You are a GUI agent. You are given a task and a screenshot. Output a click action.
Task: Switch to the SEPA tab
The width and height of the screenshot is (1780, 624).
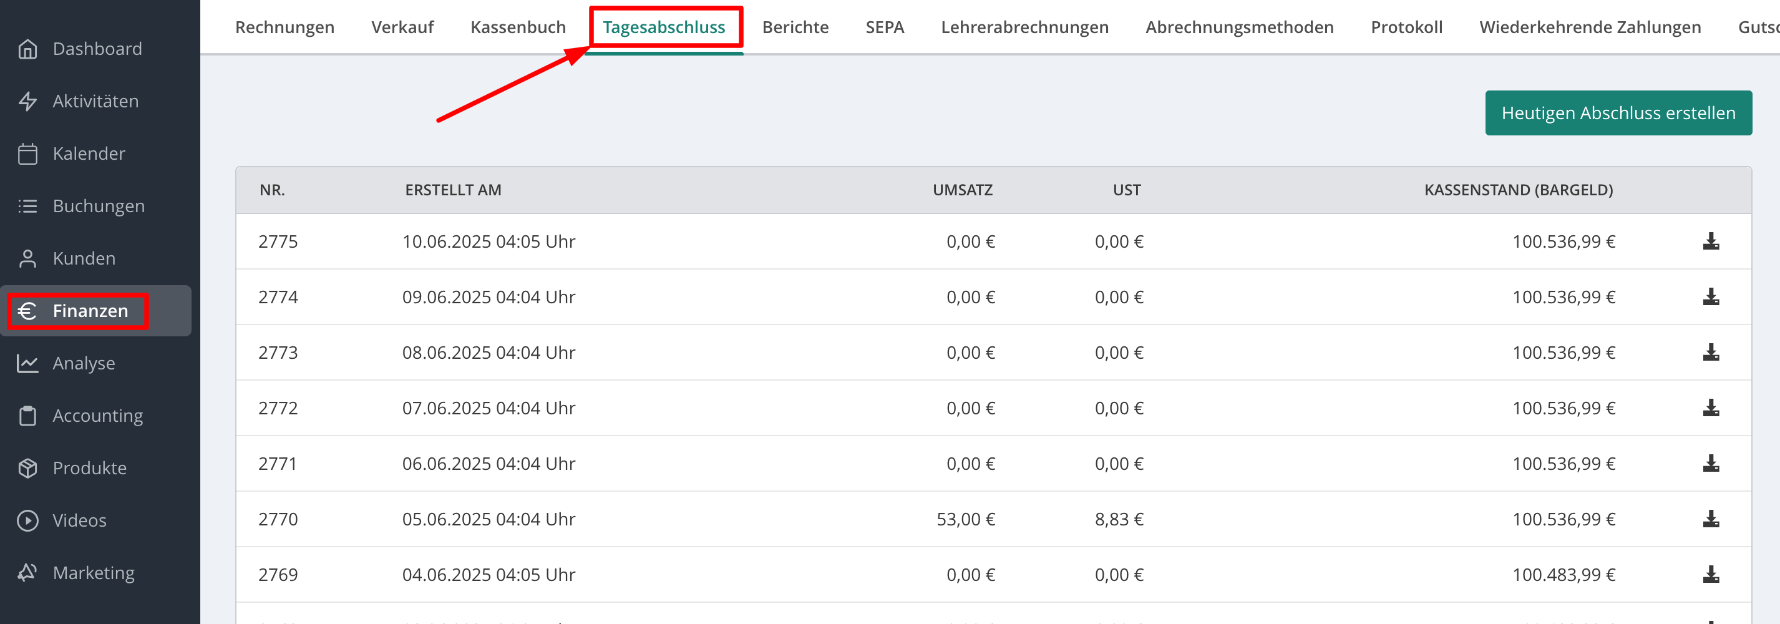click(x=885, y=27)
